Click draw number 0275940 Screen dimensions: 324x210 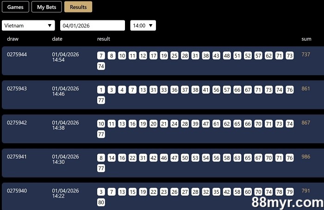17,191
